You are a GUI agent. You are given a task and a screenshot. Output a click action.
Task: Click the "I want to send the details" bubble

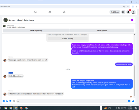point(102,52)
